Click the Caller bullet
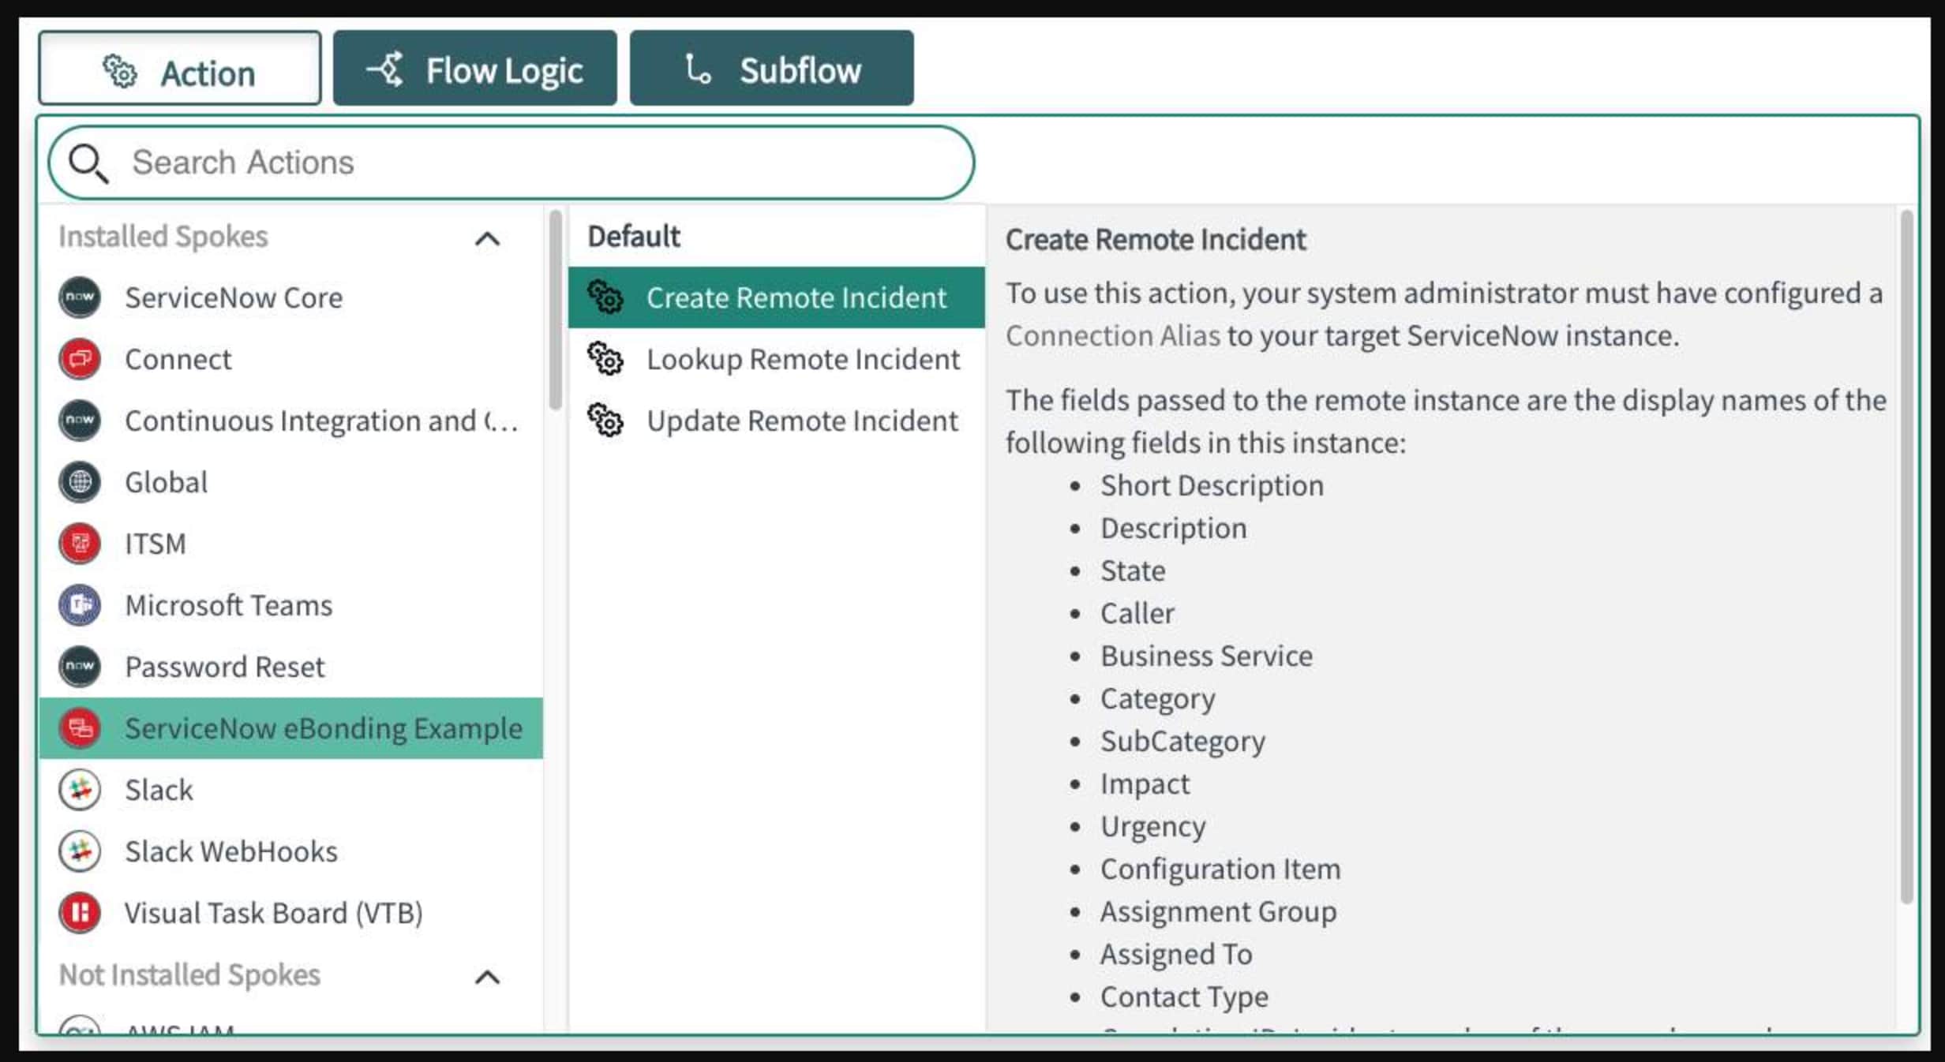 1137,613
